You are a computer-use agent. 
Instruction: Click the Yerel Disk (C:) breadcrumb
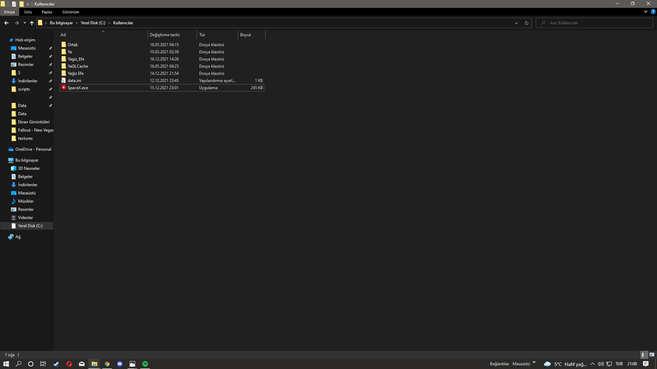93,23
